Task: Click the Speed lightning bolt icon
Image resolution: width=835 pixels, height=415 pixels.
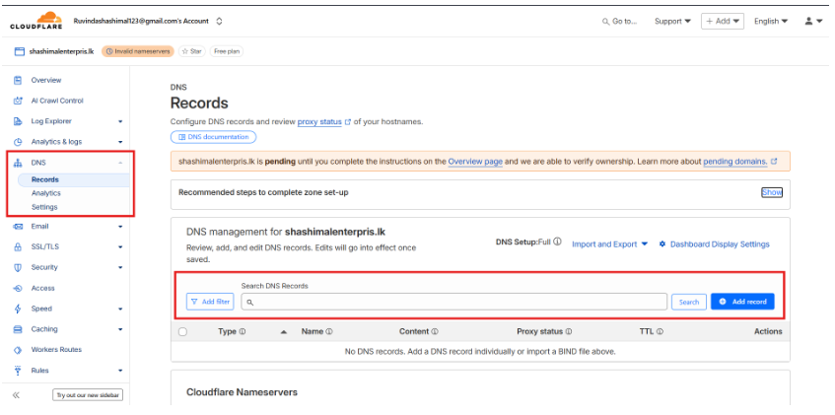Action: (x=18, y=309)
